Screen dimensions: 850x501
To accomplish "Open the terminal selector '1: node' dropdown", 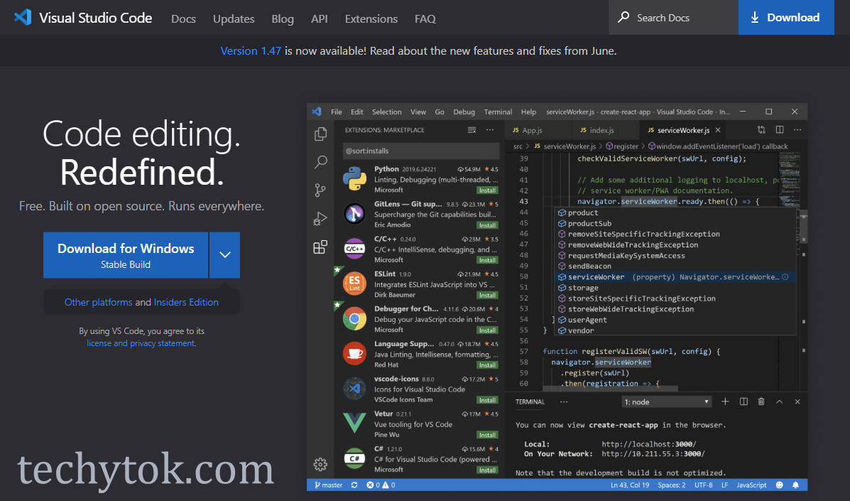I will tap(666, 402).
